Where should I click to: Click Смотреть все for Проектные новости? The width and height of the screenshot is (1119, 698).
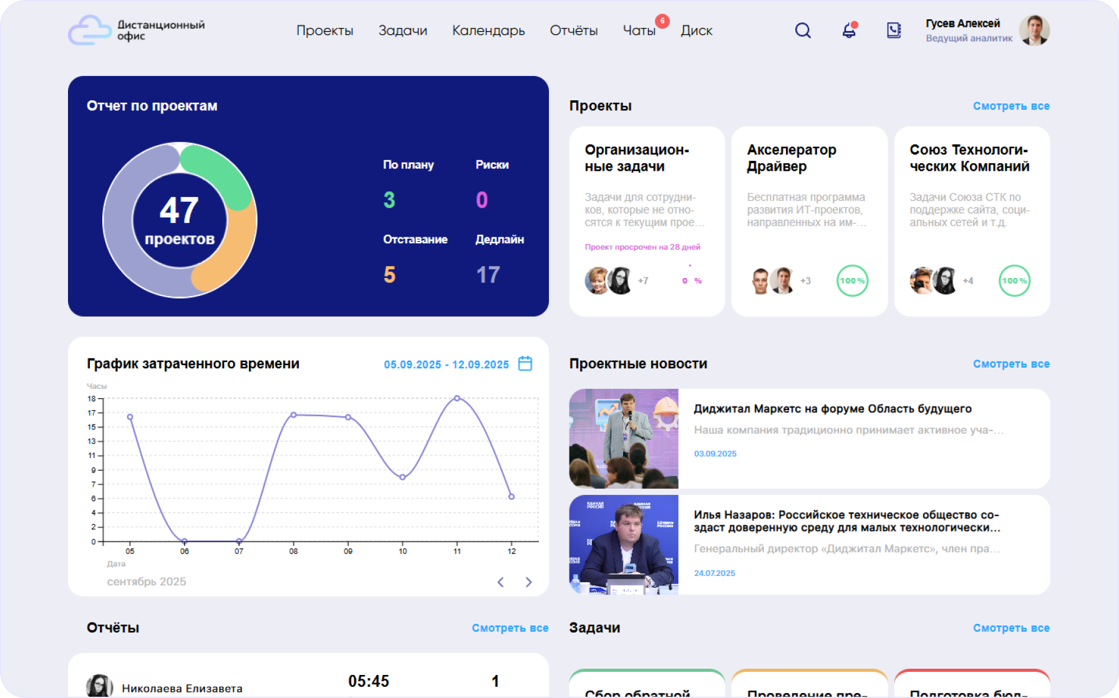(x=1010, y=364)
